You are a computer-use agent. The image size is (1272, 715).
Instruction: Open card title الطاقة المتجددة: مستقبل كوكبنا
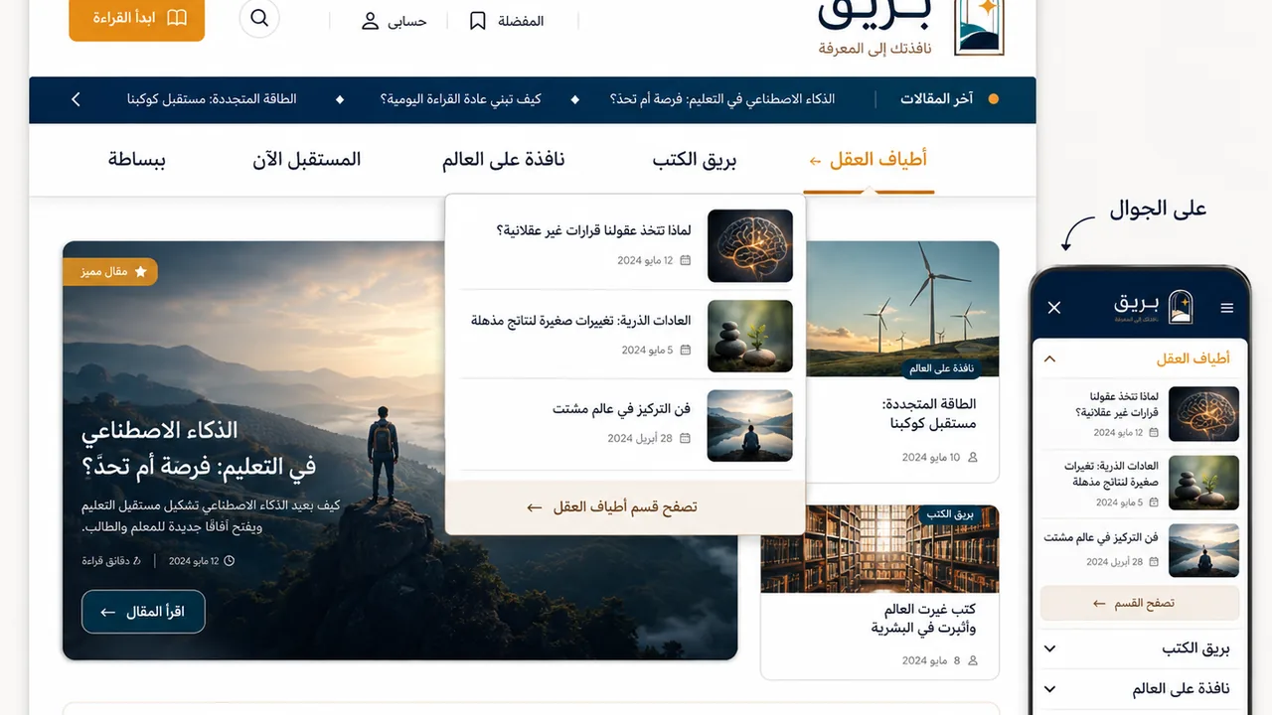tap(929, 414)
